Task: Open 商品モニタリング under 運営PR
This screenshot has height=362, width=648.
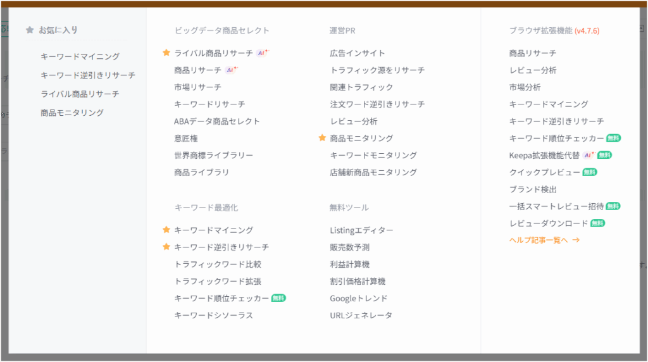Action: click(361, 138)
